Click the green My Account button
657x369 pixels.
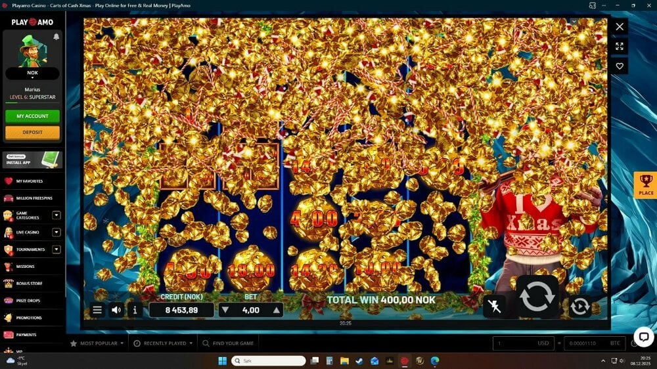(32, 116)
